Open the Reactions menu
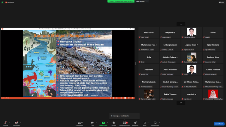226x127 pixels. (135, 123)
